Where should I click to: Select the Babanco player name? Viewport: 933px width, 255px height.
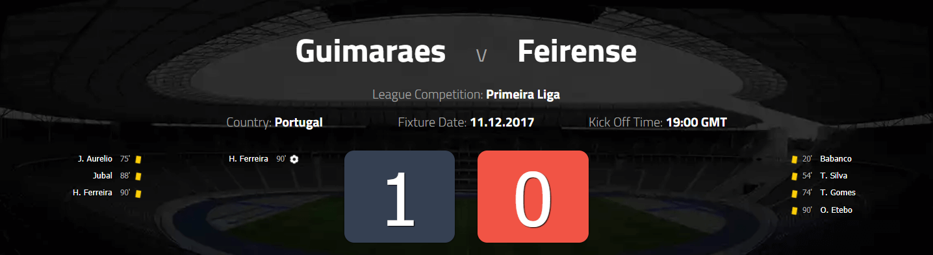[x=836, y=159]
